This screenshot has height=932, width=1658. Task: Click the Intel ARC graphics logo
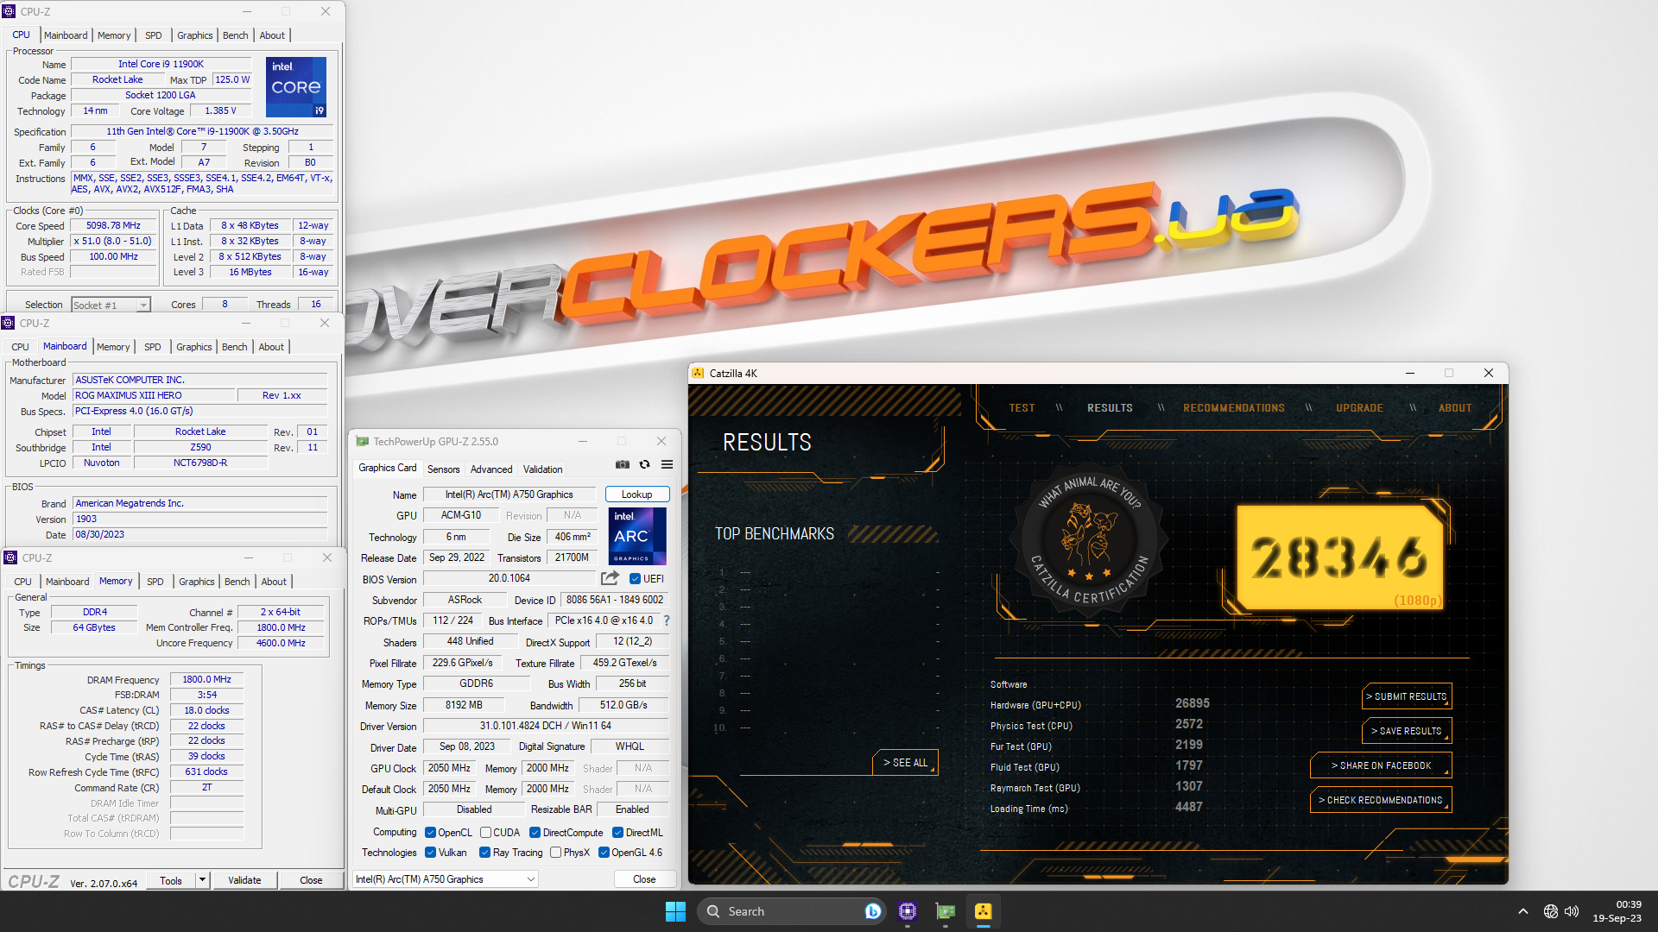coord(636,536)
